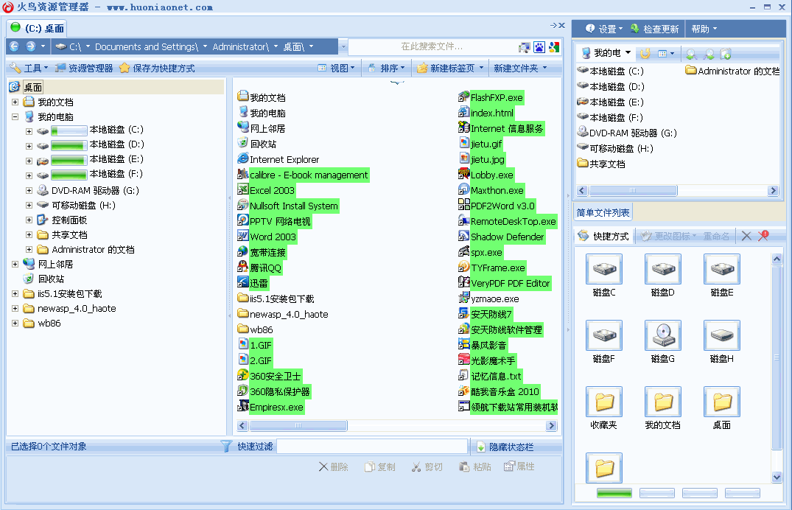792x510 pixels.
Task: Click the red-pin delete icon in shortcuts toolbar
Action: tap(763, 236)
